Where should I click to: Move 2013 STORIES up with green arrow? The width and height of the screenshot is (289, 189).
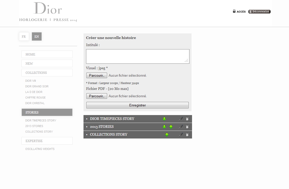coord(171,127)
